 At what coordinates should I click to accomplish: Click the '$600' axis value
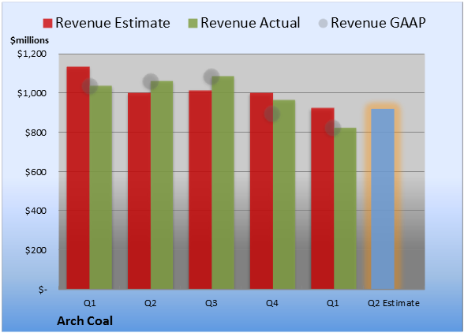tap(36, 172)
